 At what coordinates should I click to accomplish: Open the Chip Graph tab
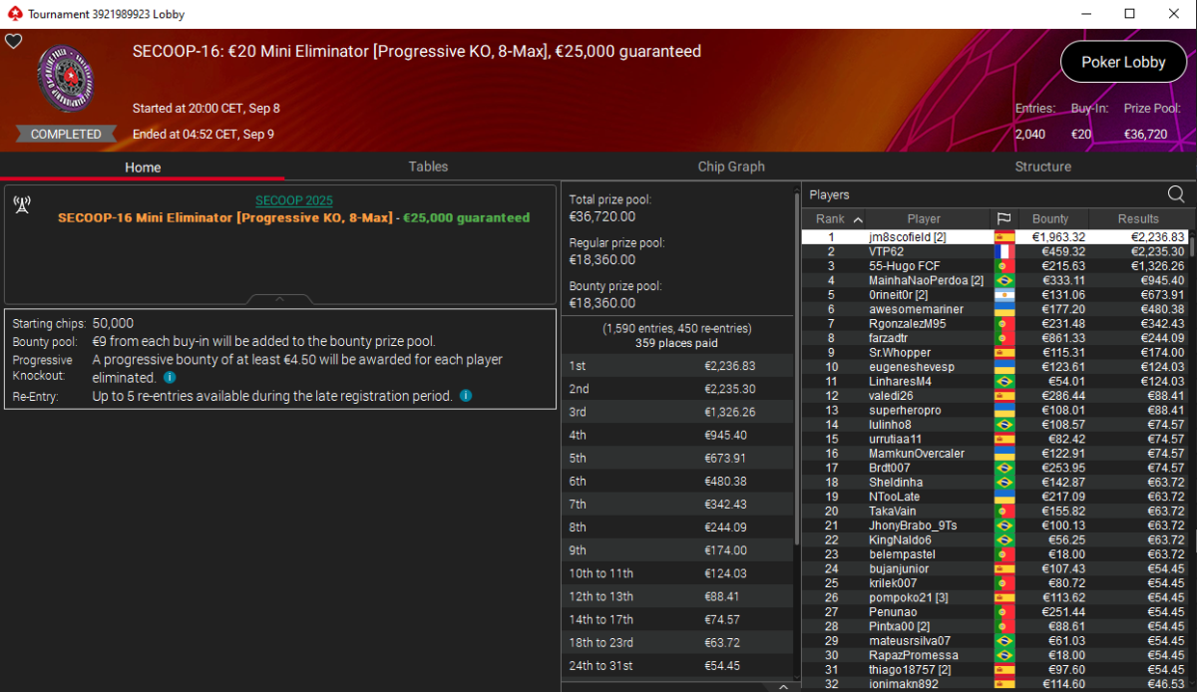pyautogui.click(x=731, y=167)
